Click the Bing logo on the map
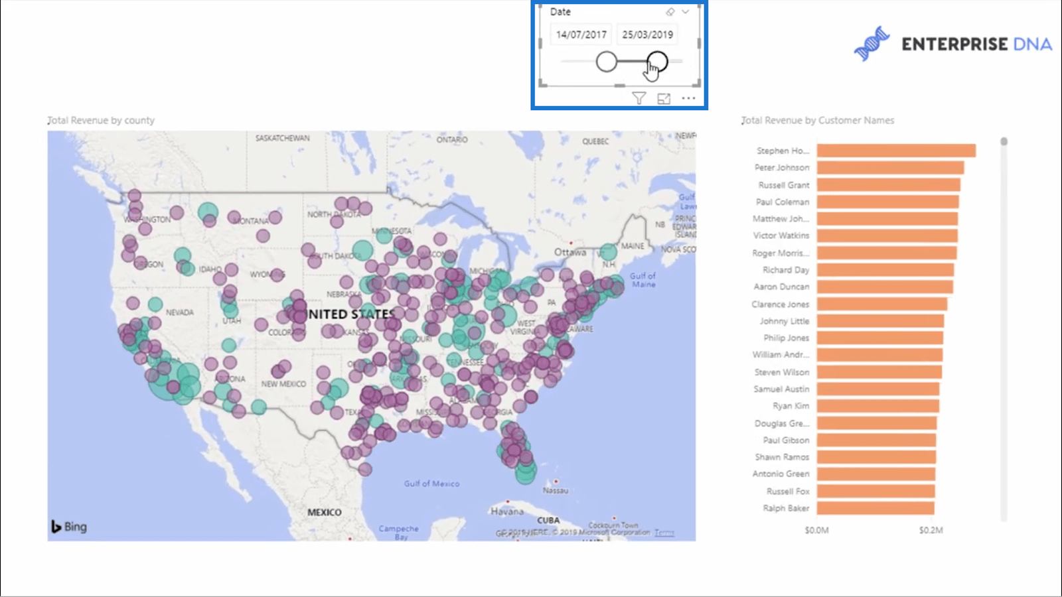This screenshot has width=1062, height=597. [69, 527]
